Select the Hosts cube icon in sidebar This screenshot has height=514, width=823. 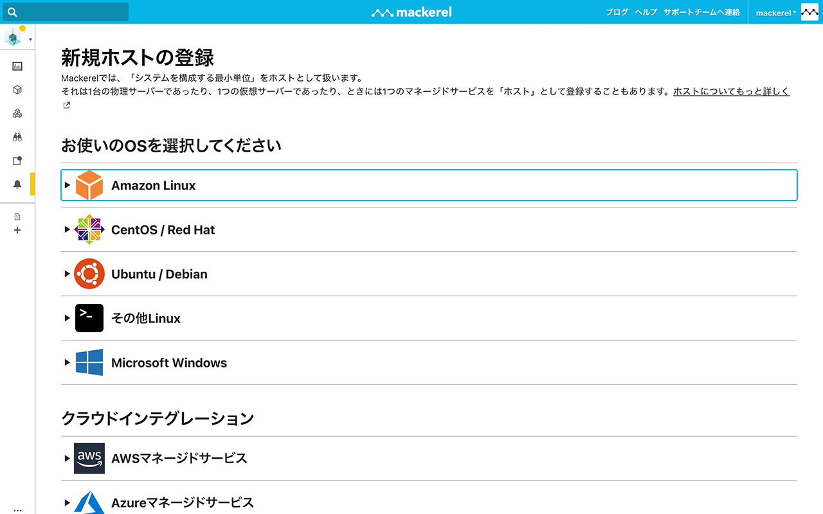(x=17, y=89)
